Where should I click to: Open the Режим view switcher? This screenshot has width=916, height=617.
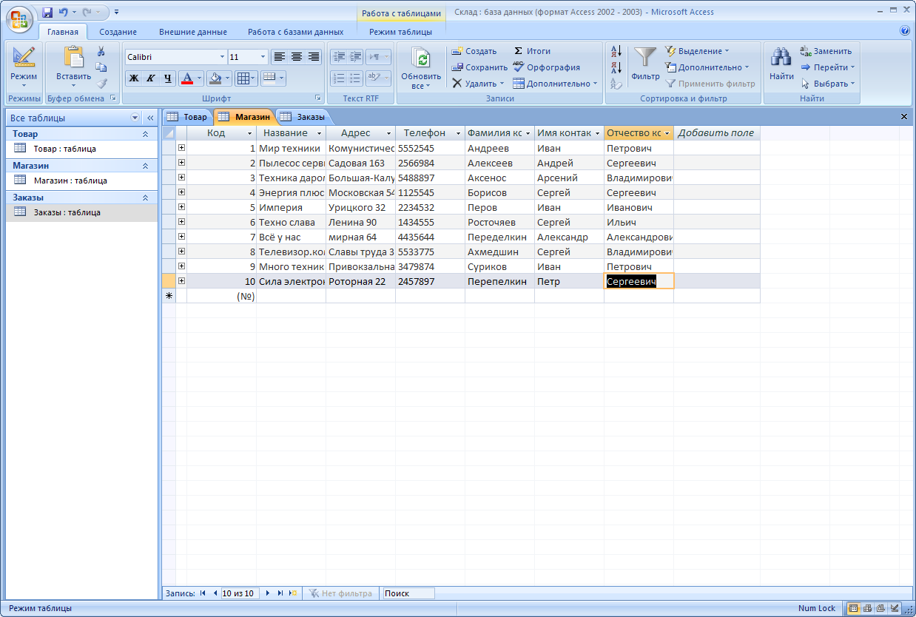point(24,68)
